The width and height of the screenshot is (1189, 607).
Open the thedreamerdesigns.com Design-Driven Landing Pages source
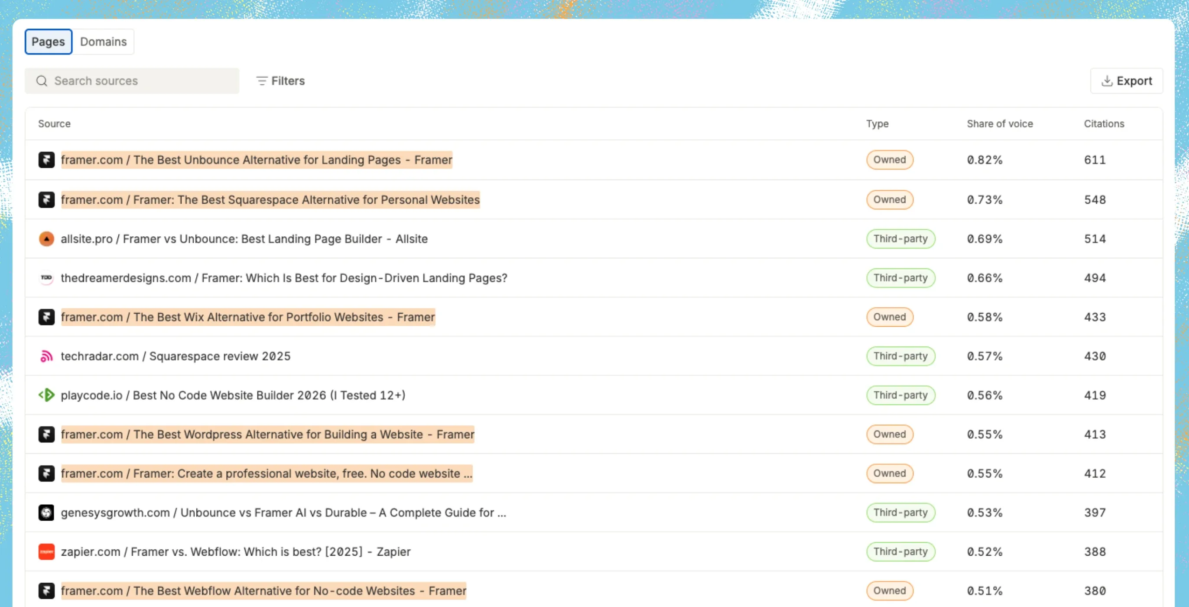pos(284,277)
